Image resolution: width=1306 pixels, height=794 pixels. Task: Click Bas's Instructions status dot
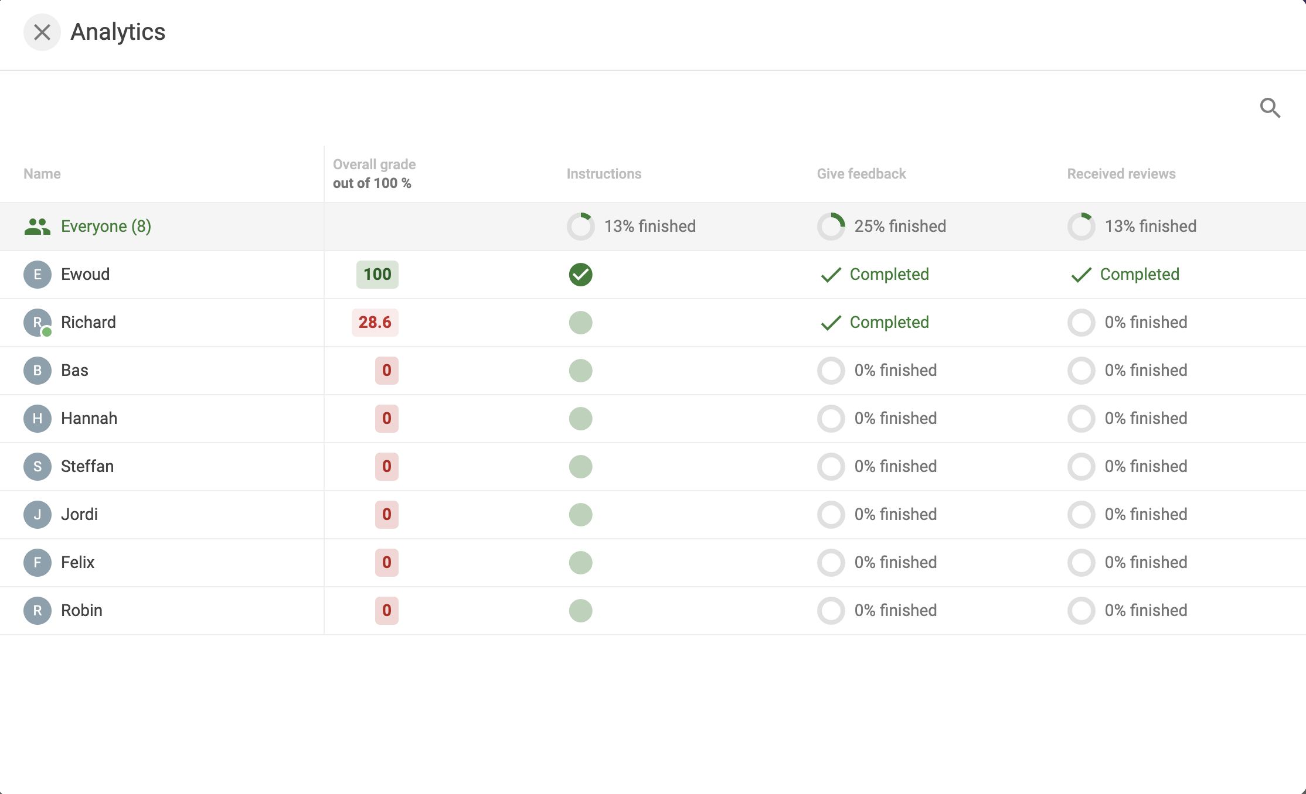coord(580,371)
